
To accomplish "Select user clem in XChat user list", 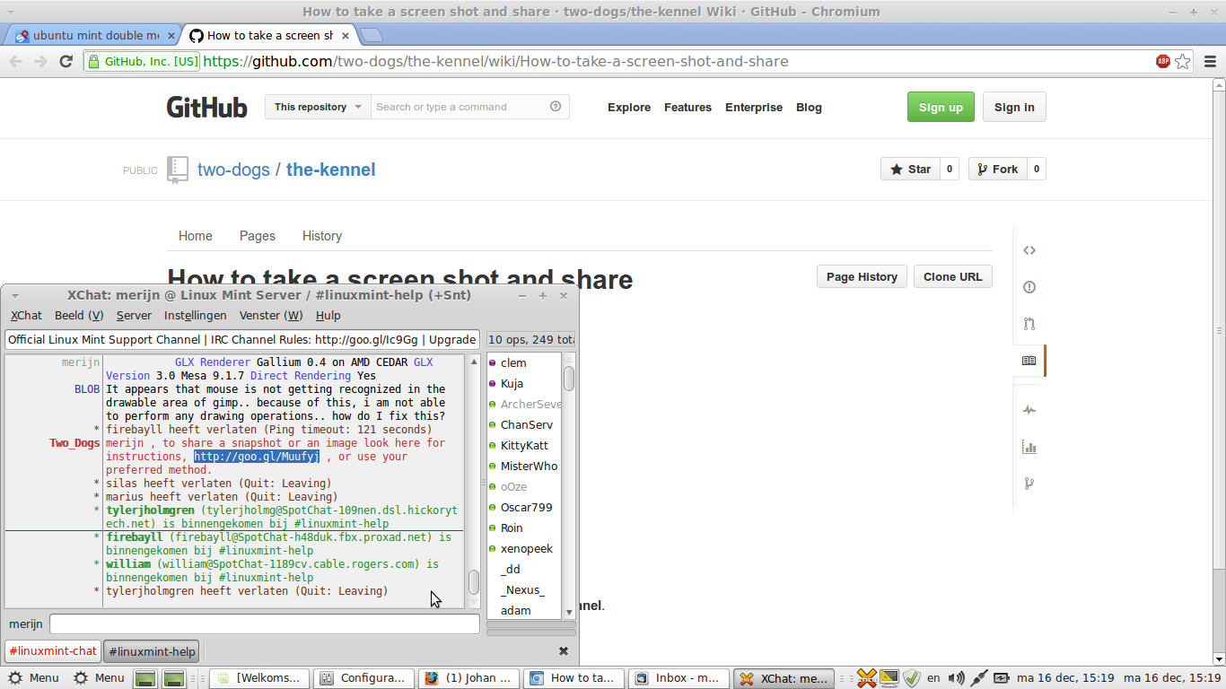I will (513, 362).
